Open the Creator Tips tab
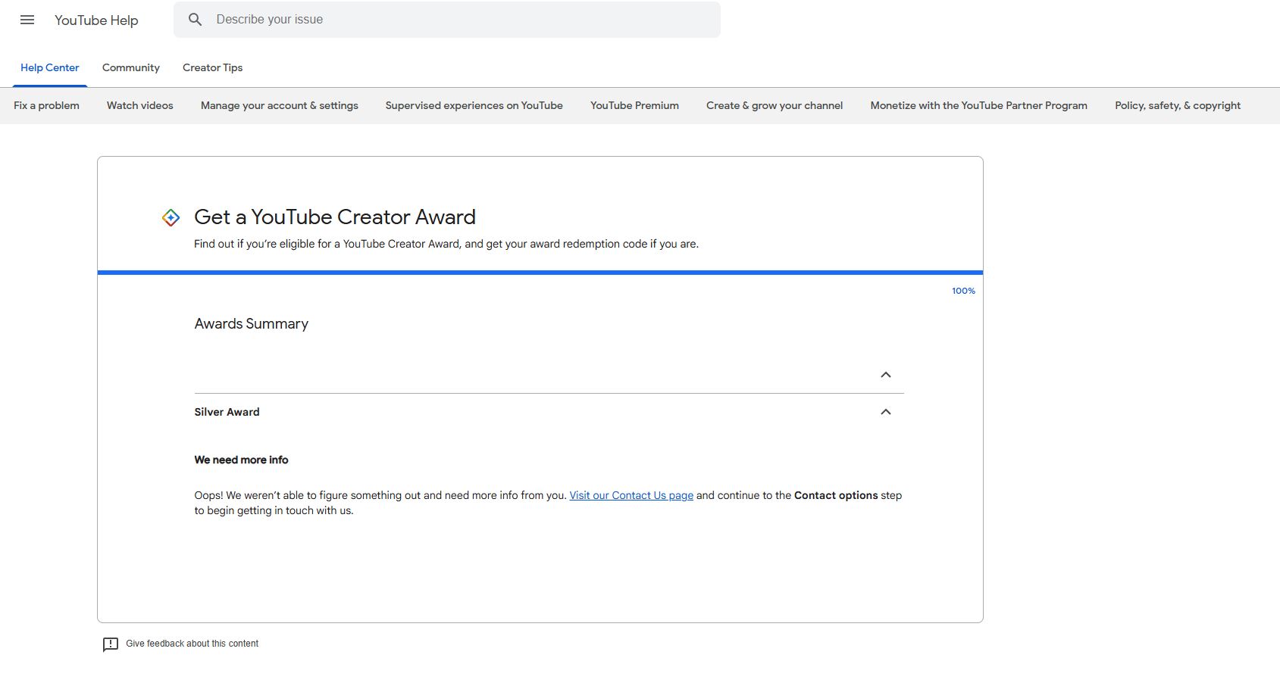The image size is (1280, 686). click(x=212, y=67)
